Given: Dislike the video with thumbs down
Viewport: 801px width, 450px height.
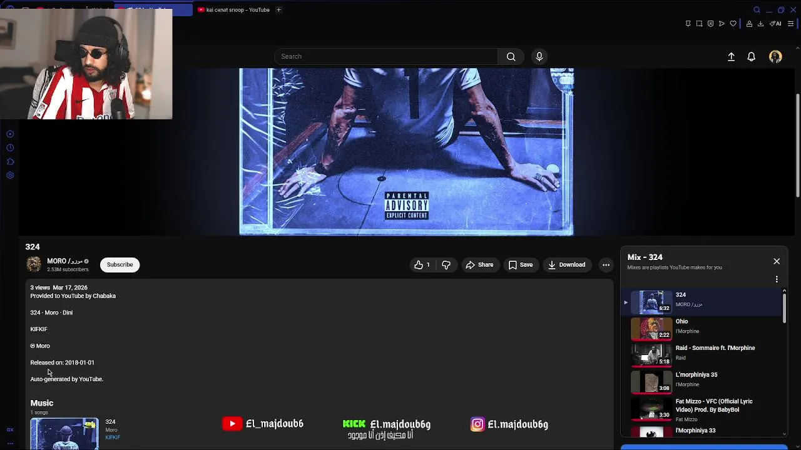Looking at the screenshot, I should (446, 265).
